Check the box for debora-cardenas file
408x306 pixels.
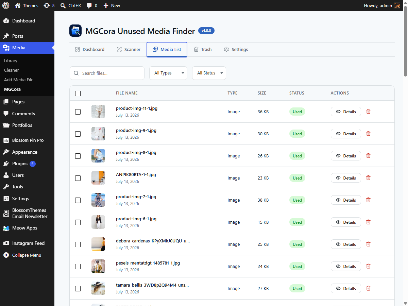[78, 244]
